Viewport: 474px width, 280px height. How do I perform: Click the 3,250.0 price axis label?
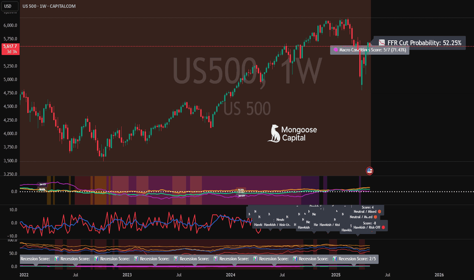point(10,174)
